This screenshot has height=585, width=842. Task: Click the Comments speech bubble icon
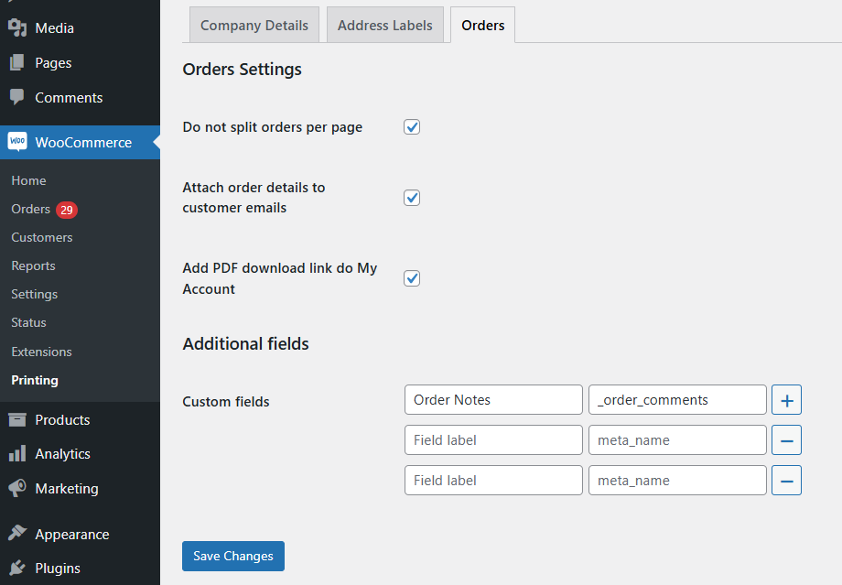click(17, 97)
